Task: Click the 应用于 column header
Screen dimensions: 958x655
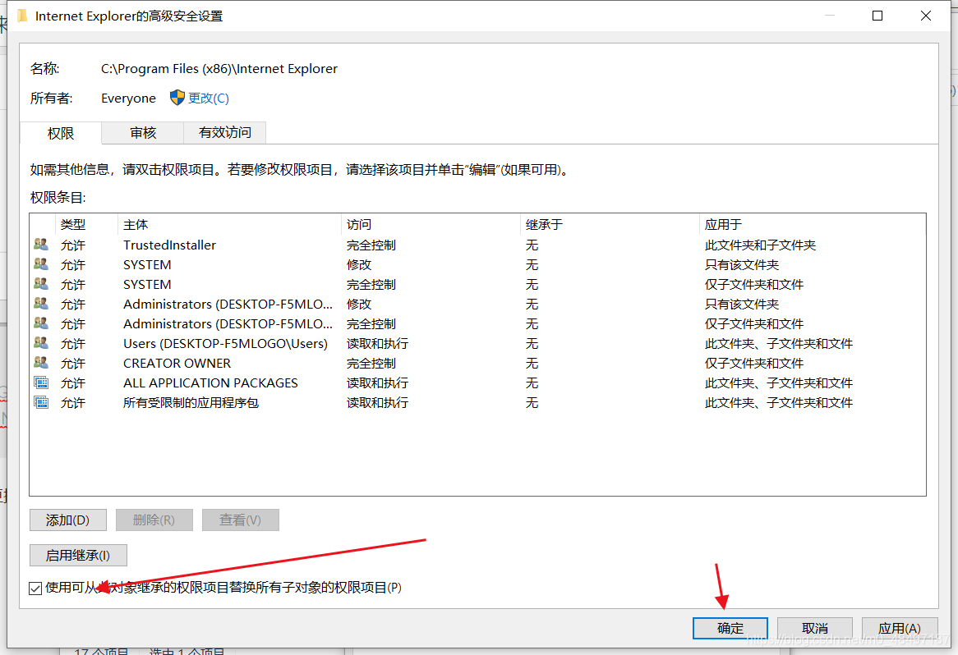Action: click(813, 225)
